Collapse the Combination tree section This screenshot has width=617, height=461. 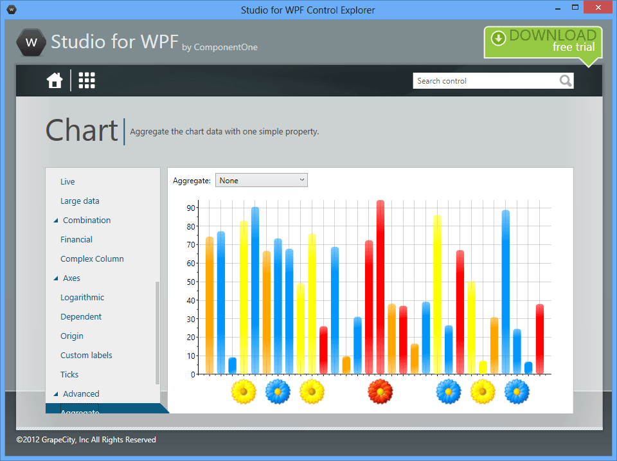(56, 221)
